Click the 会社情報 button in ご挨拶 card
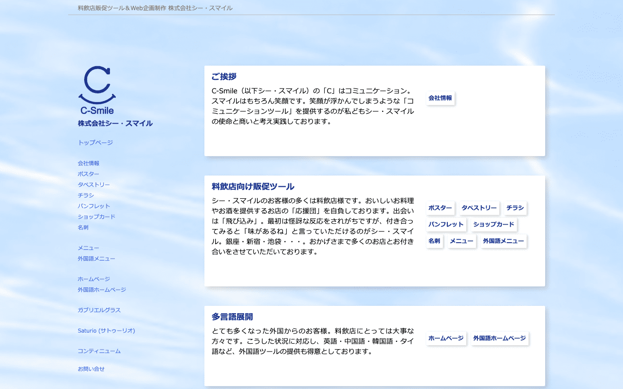The width and height of the screenshot is (623, 389). tap(440, 98)
